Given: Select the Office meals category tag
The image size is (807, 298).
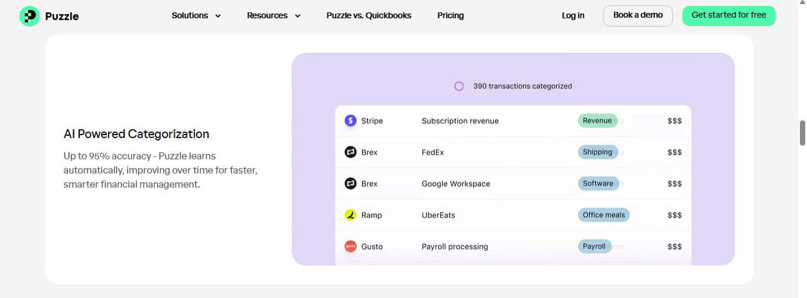Looking at the screenshot, I should [604, 215].
